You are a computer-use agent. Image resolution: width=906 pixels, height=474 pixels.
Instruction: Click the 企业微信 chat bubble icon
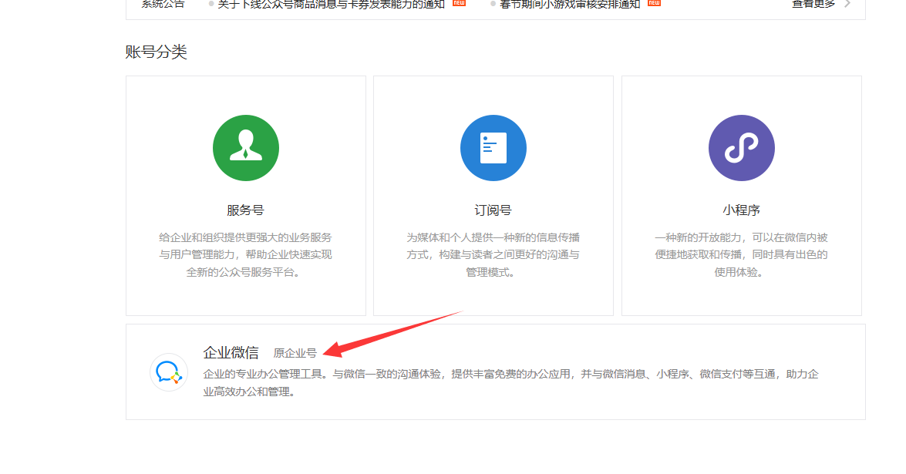point(169,372)
